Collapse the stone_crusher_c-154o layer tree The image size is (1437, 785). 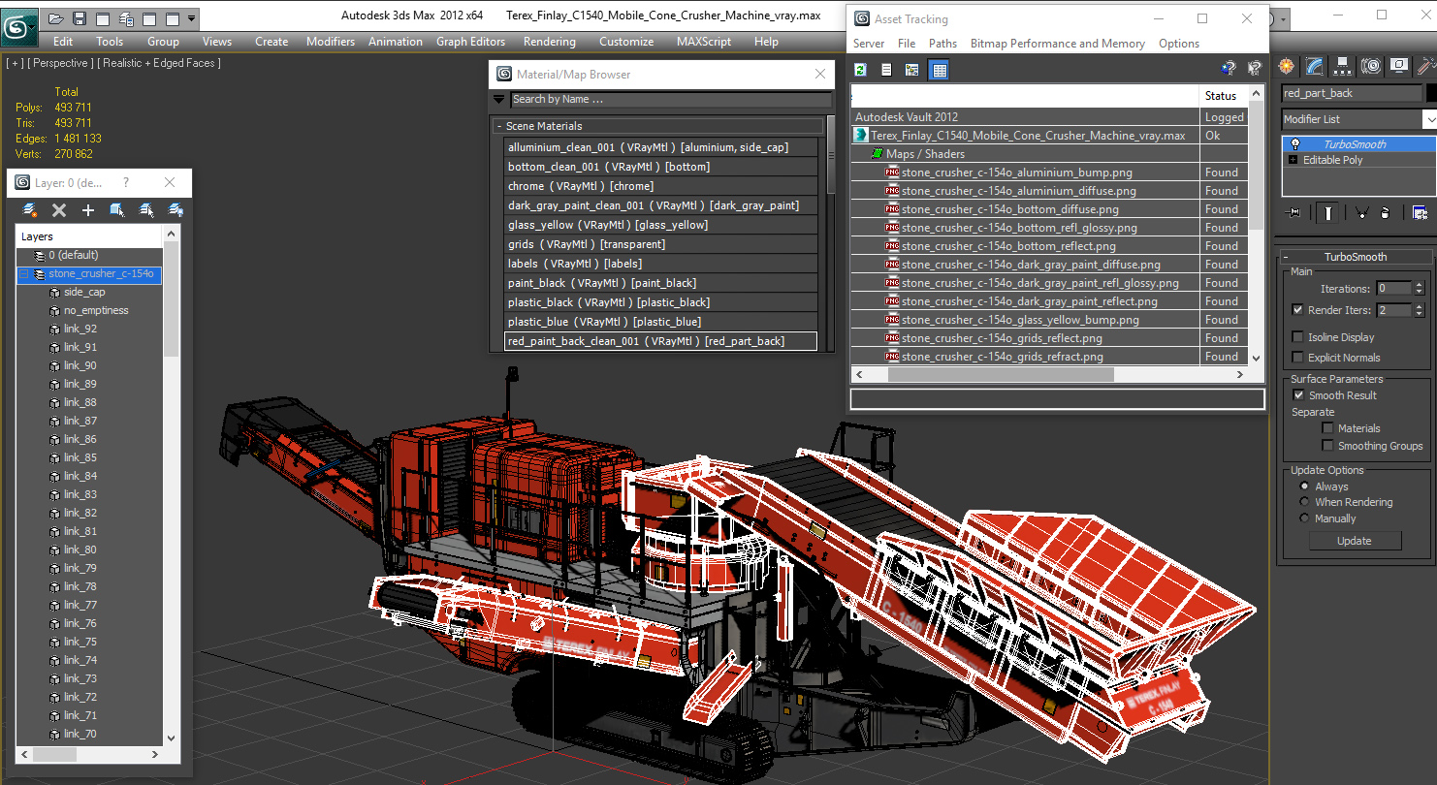pyautogui.click(x=24, y=274)
